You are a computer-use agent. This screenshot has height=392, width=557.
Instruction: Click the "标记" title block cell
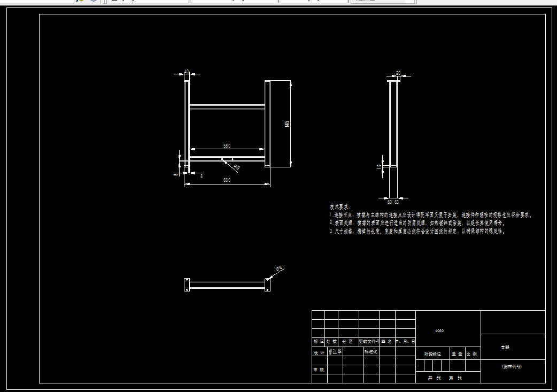point(319,342)
